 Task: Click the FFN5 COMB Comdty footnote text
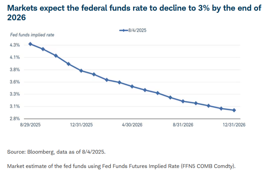[121, 166]
